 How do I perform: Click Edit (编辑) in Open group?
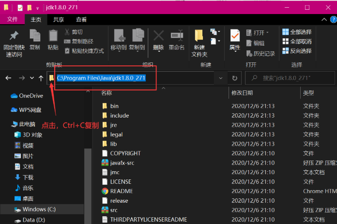point(255,43)
